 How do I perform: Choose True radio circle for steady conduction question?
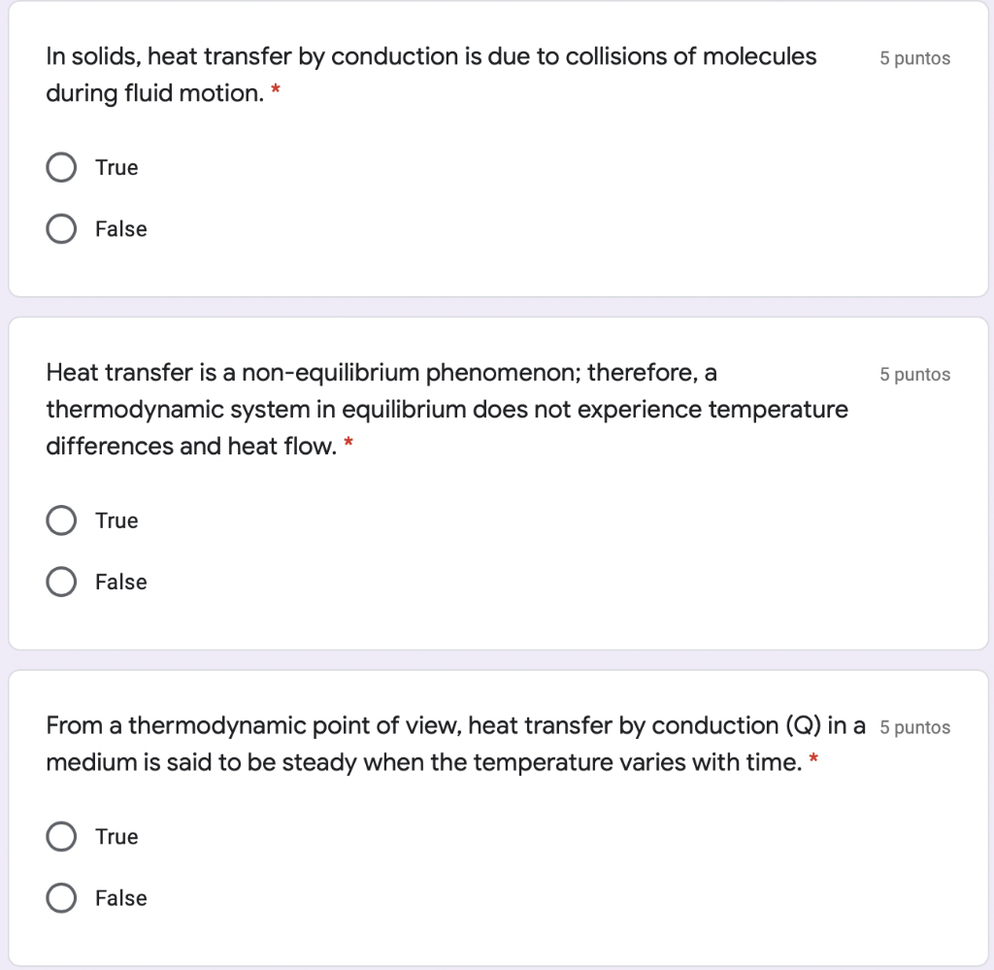coord(61,837)
